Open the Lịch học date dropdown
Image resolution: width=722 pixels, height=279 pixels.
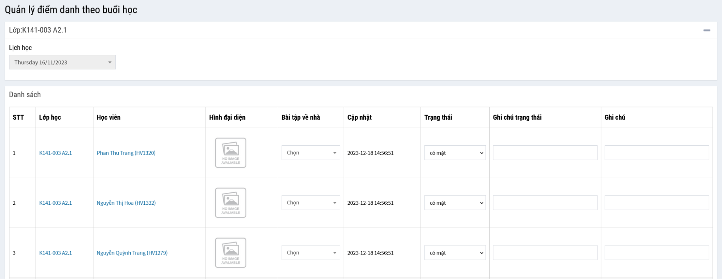pos(62,62)
